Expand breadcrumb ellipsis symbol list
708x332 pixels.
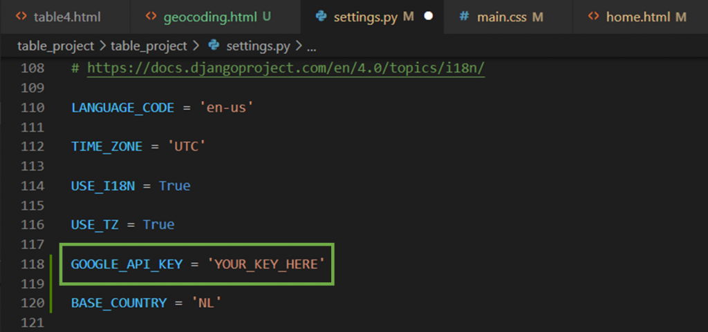click(311, 46)
